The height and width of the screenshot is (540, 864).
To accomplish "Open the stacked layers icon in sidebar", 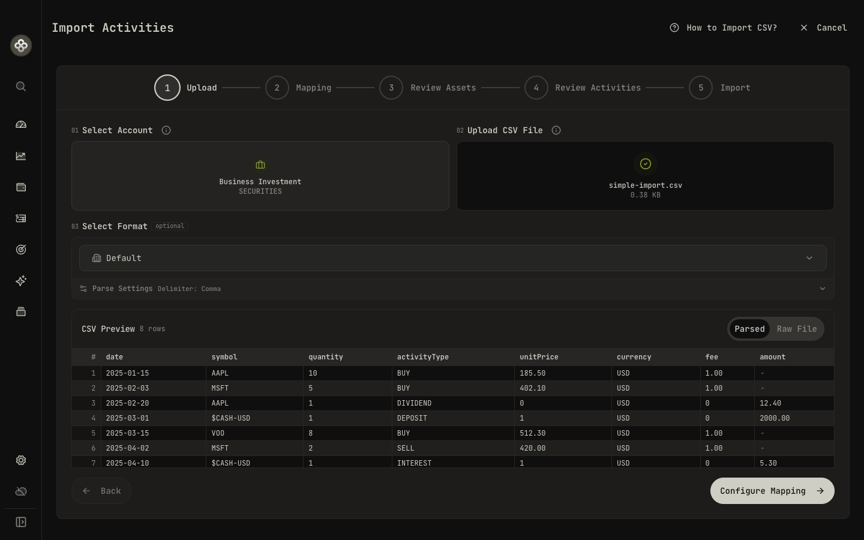I will tap(21, 312).
